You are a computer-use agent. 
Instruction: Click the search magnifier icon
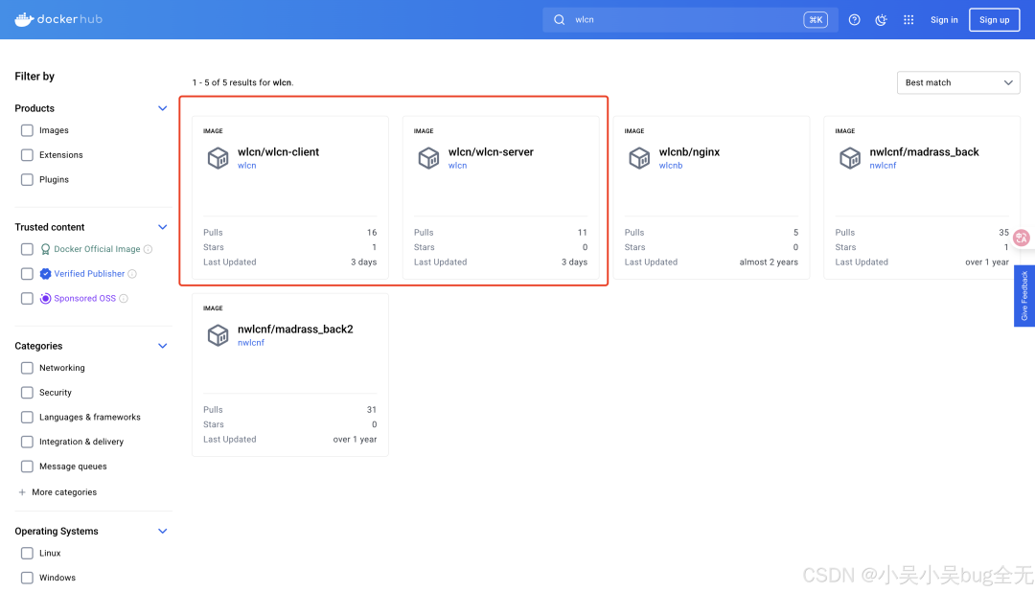[559, 20]
